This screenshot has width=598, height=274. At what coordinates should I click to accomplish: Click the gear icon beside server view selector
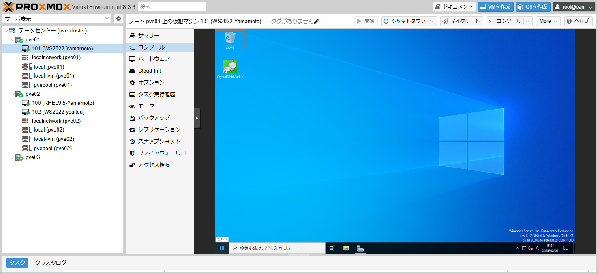[118, 19]
